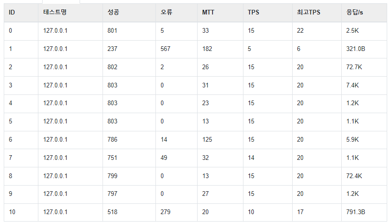Screen dimensions: 390x223
Task: Click the 791.3B response value
Action: pyautogui.click(x=356, y=212)
